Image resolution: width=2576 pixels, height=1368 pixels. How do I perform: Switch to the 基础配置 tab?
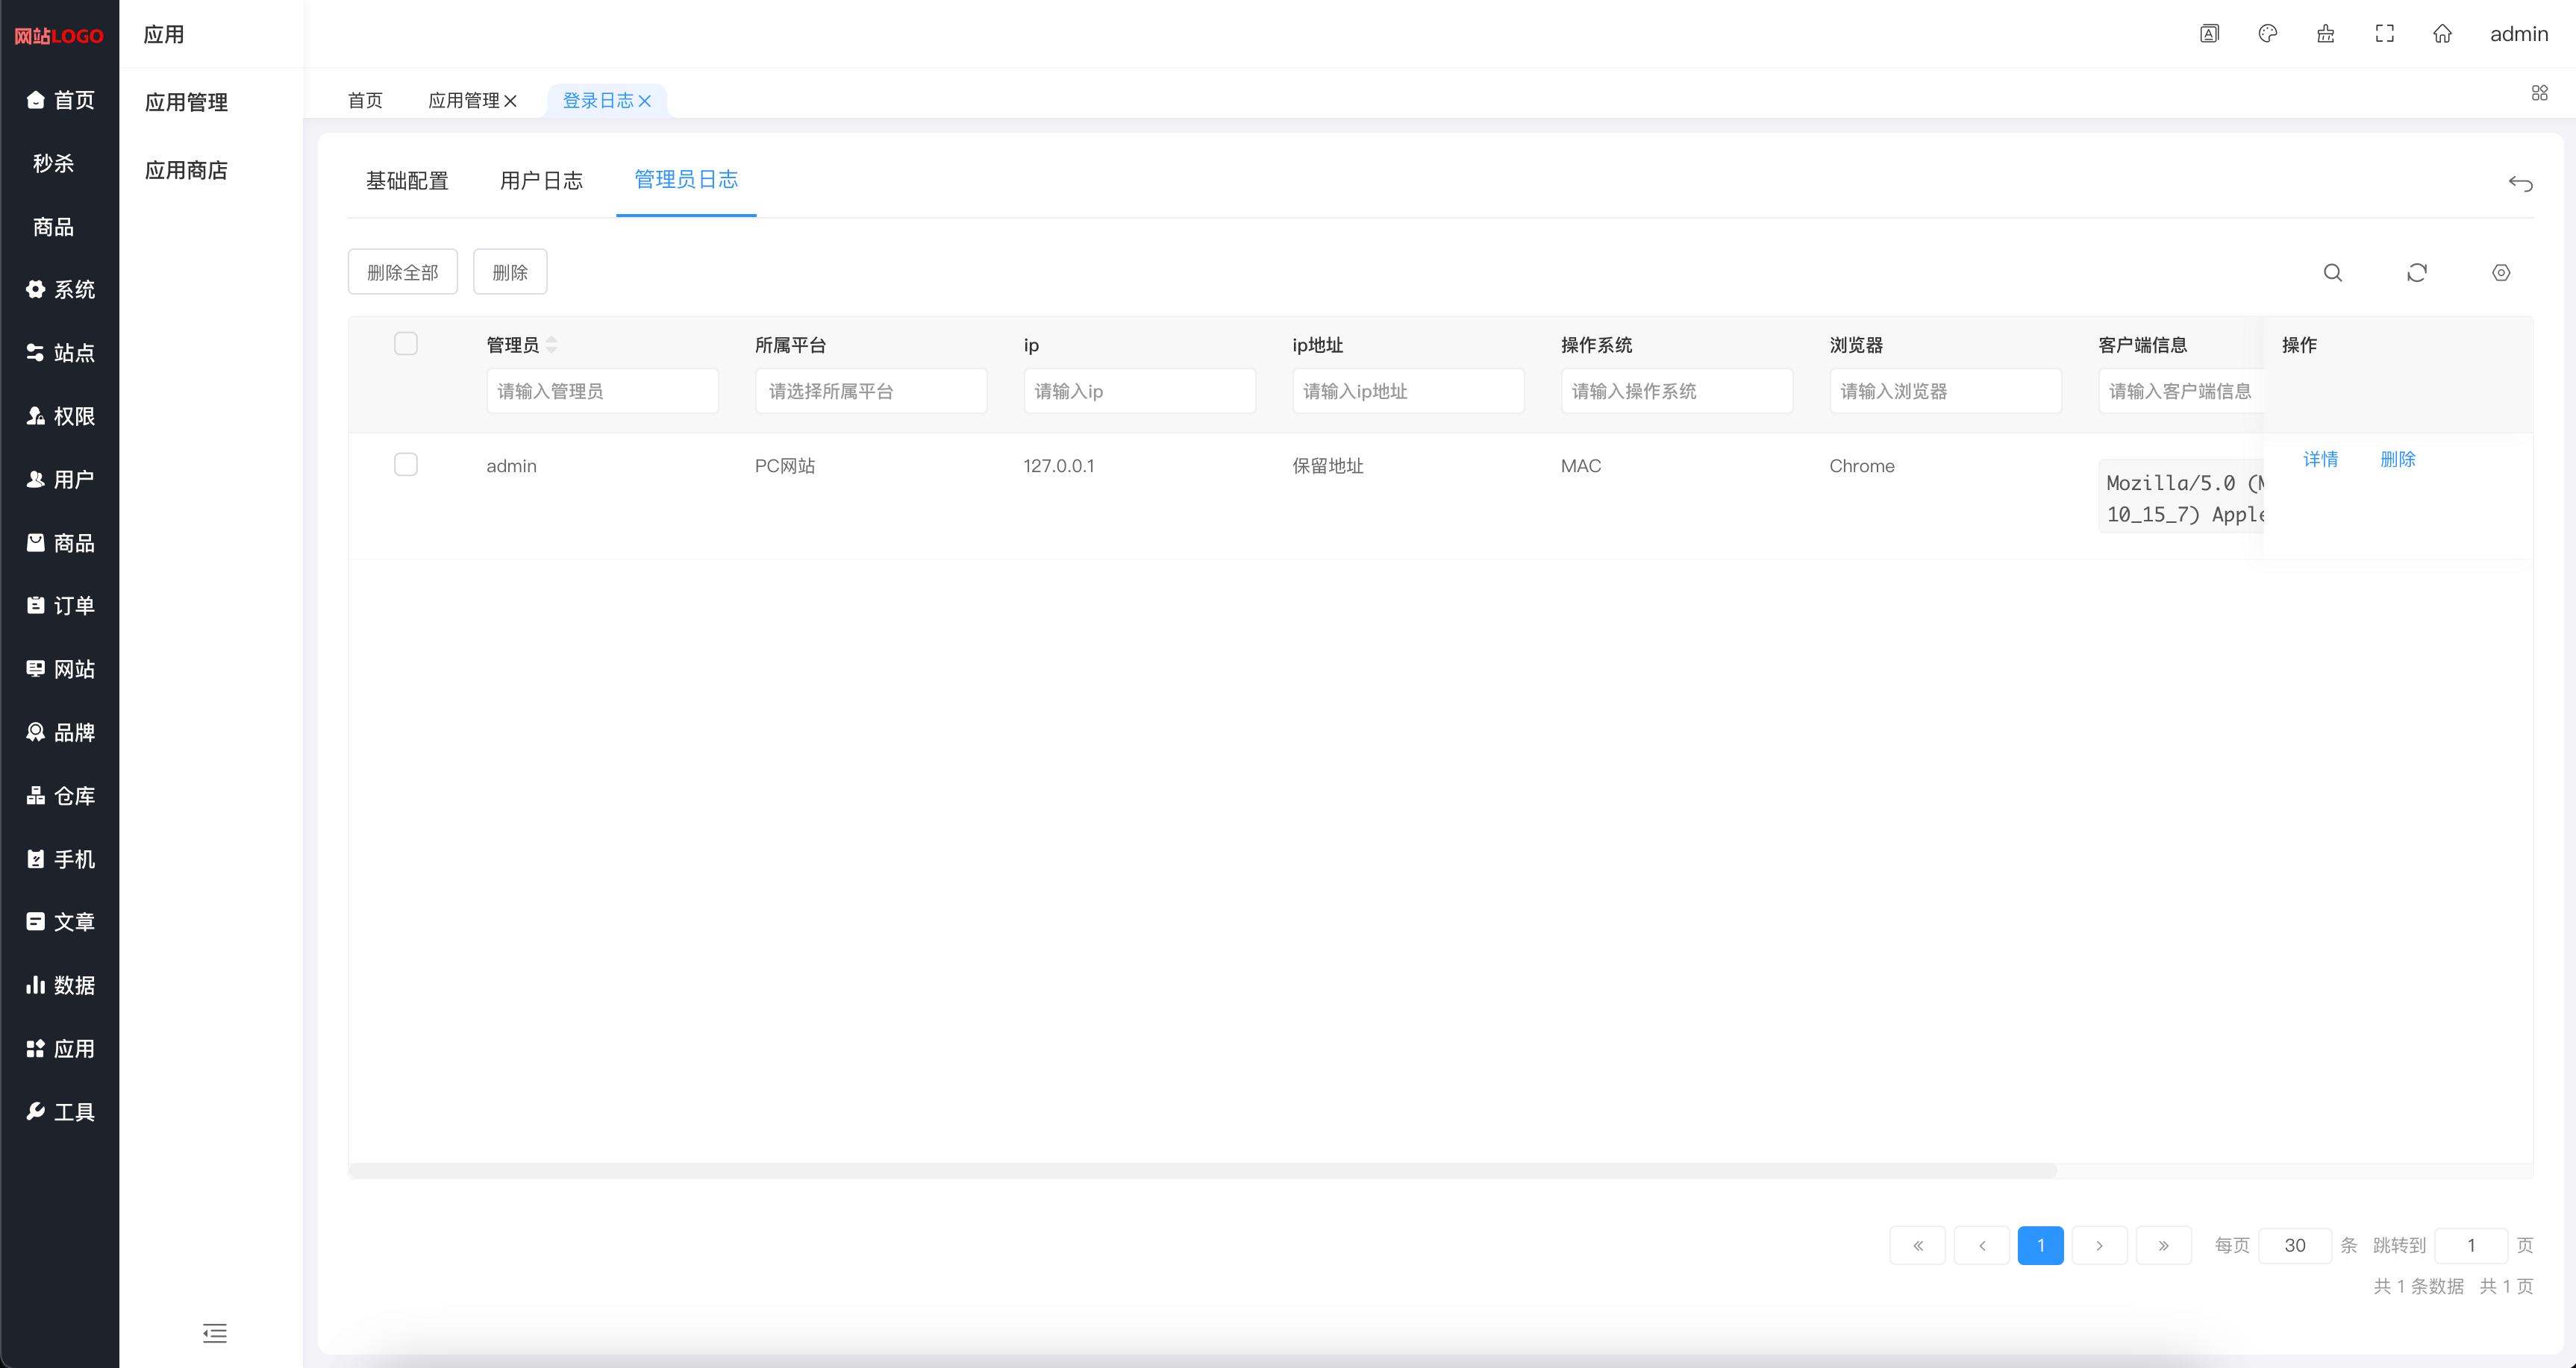click(x=407, y=181)
